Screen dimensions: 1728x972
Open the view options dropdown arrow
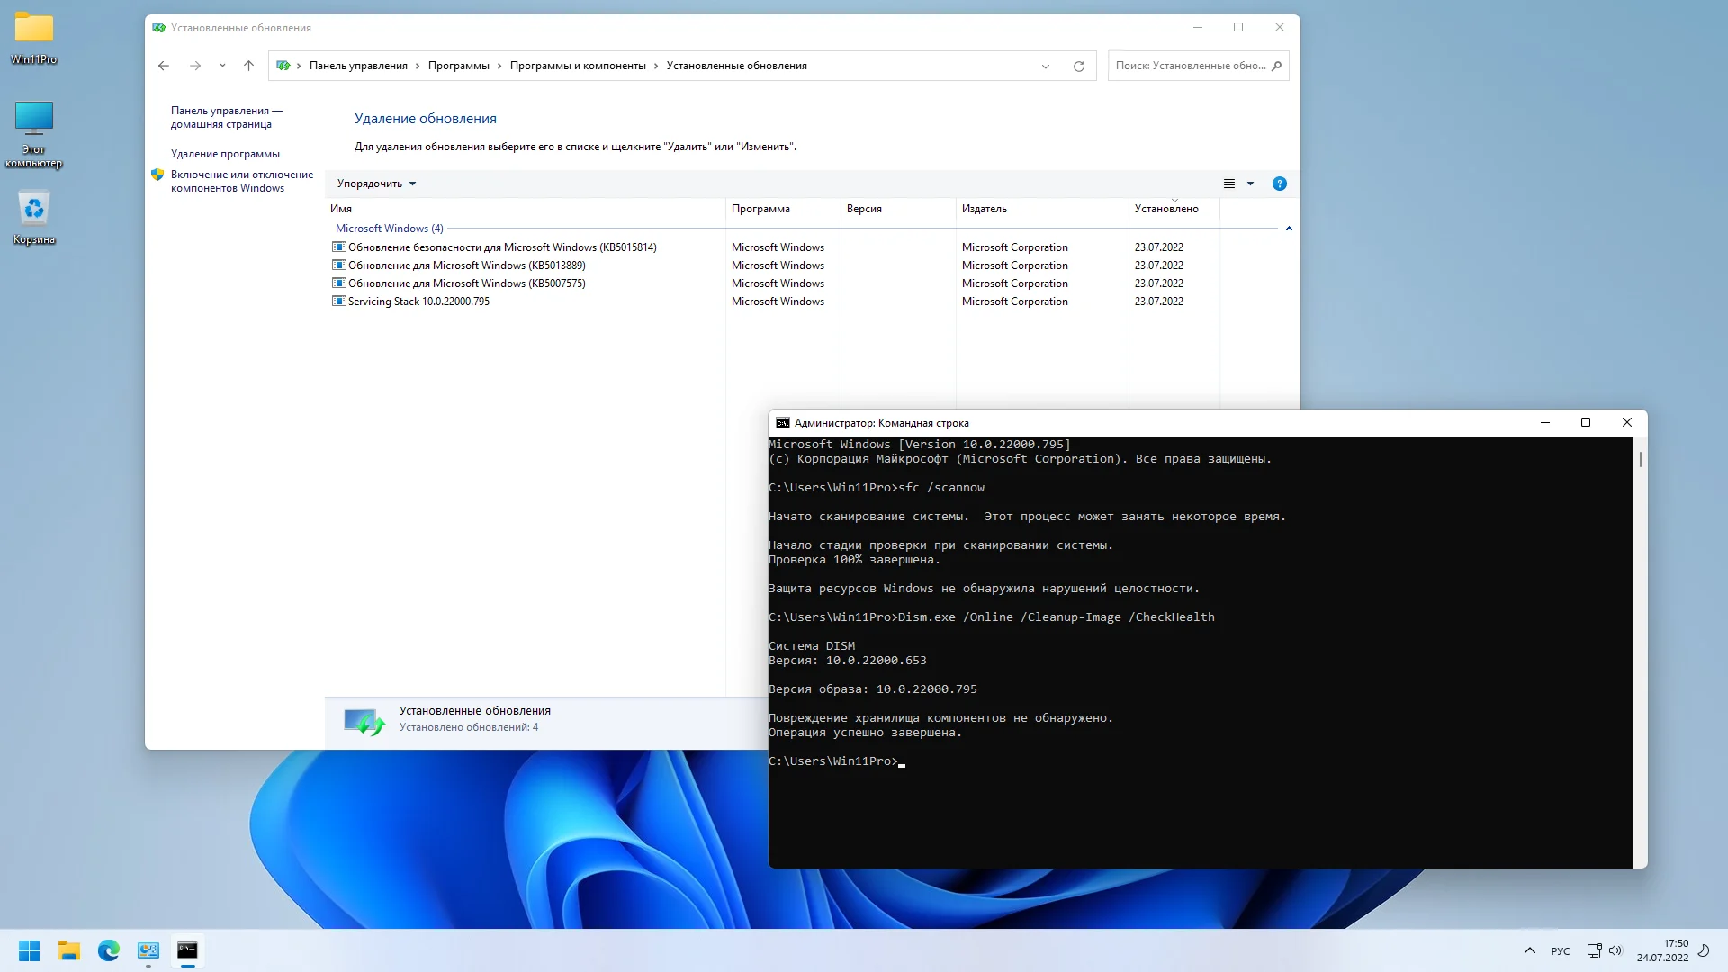tap(1250, 184)
